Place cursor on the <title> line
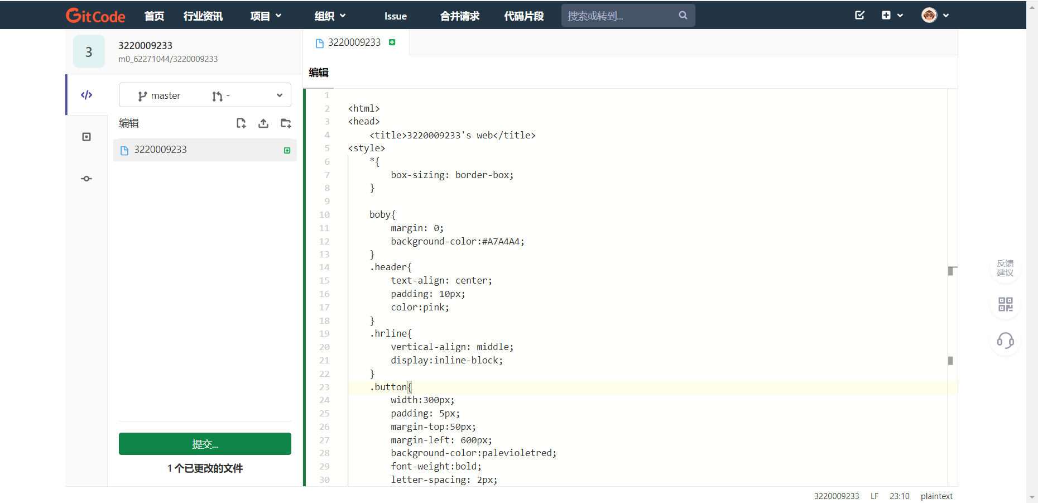 452,135
